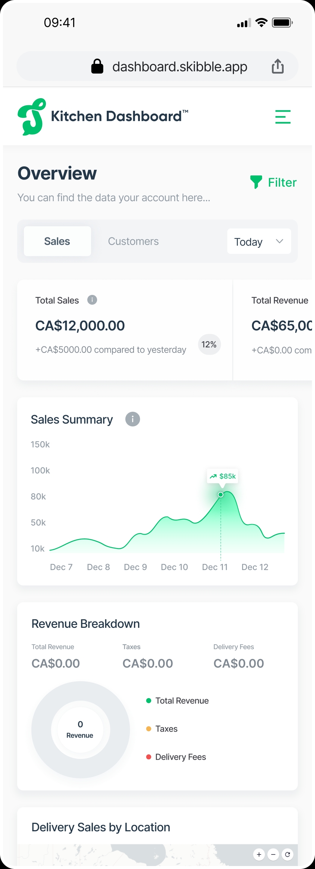Image resolution: width=315 pixels, height=869 pixels.
Task: Toggle Delivery Fees legend item
Action: pos(176,757)
